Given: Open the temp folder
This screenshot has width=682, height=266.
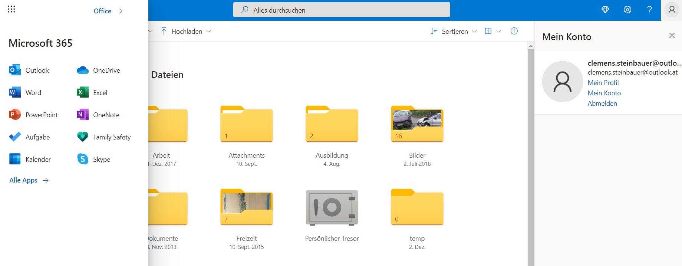Looking at the screenshot, I should (417, 207).
